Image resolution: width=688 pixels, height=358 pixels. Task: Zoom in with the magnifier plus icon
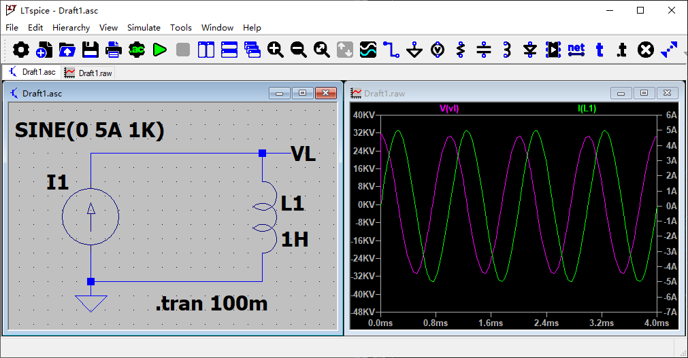(276, 50)
